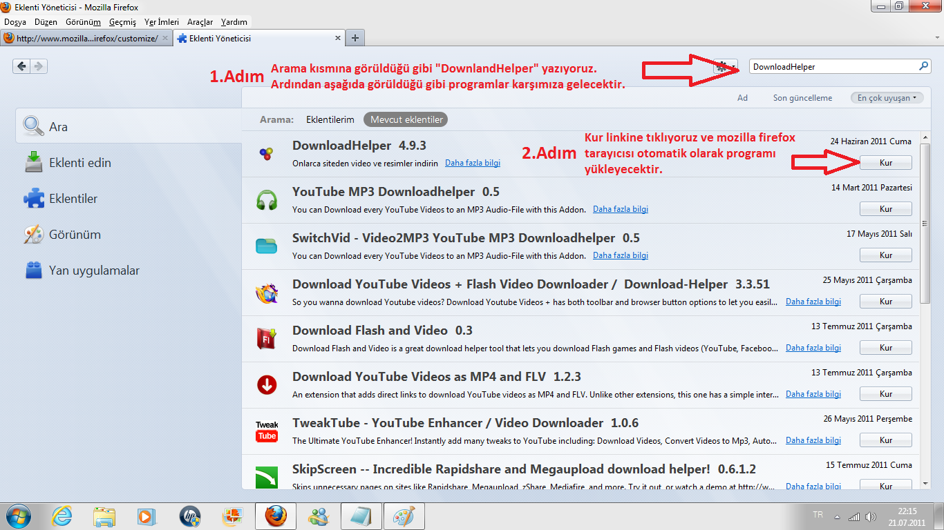The image size is (944, 530).
Task: Show hidden tray icons arrow
Action: tap(837, 517)
